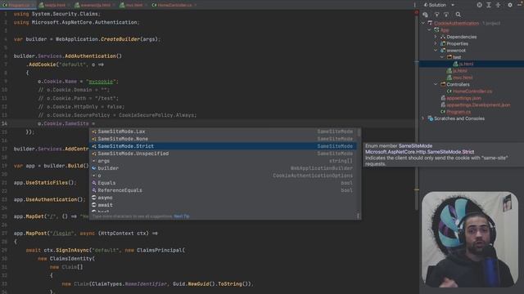This screenshot has width=524, height=294.
Task: Pick the await keyword suggestion
Action: pos(223,205)
